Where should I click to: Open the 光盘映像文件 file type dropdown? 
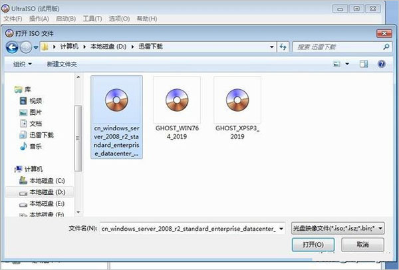pos(338,228)
